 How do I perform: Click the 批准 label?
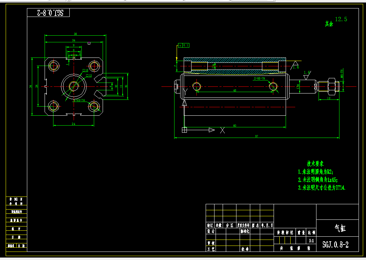[245, 249]
